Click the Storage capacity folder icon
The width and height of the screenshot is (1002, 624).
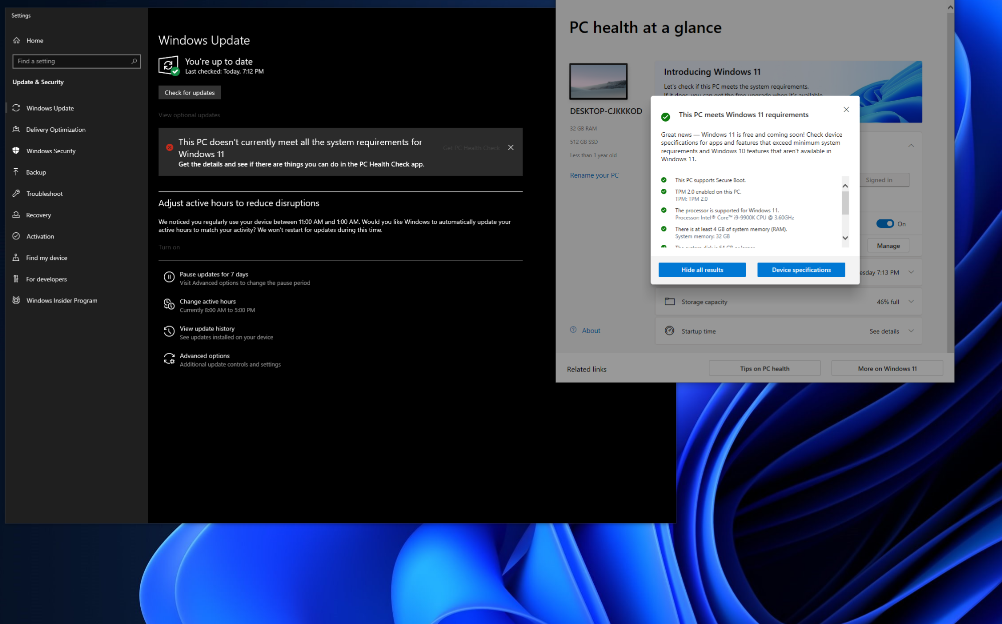point(669,301)
